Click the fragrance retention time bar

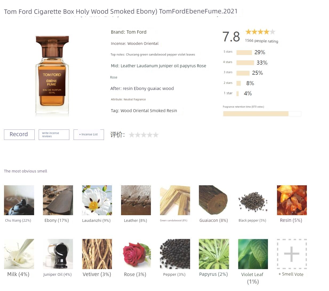coord(262,114)
